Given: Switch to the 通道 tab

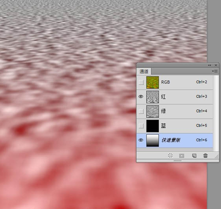Looking at the screenshot, I should [x=144, y=71].
